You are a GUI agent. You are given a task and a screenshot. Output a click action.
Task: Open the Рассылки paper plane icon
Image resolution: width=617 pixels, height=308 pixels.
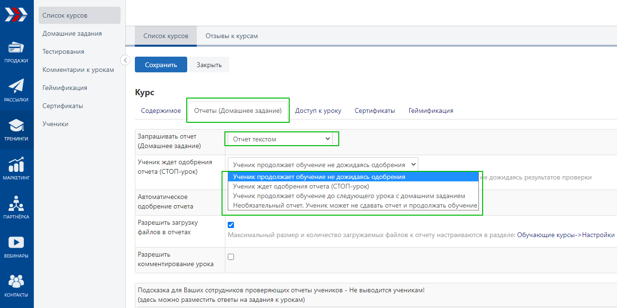coord(16,86)
